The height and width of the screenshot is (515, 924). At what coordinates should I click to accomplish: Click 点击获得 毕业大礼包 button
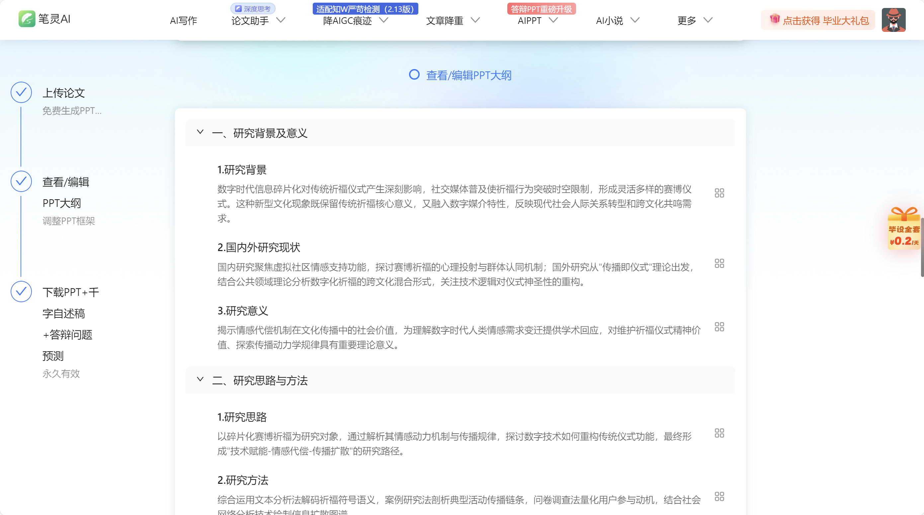click(x=818, y=21)
